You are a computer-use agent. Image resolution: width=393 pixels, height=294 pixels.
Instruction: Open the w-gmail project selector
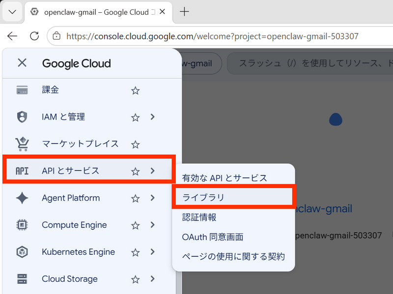pyautogui.click(x=201, y=63)
